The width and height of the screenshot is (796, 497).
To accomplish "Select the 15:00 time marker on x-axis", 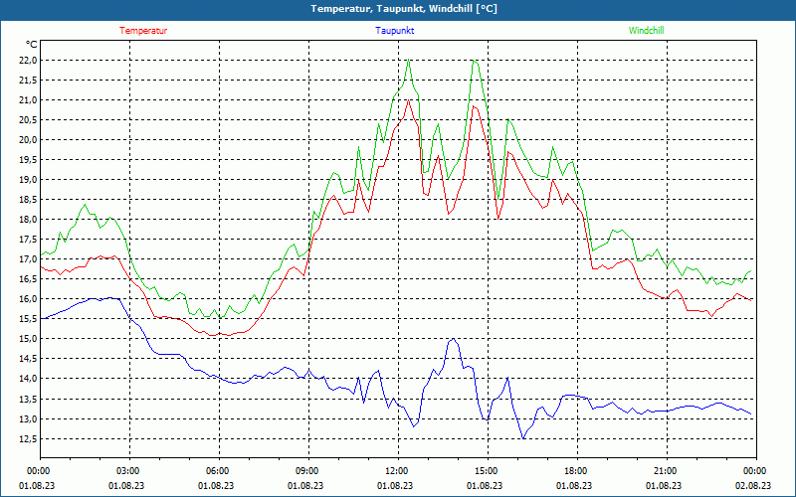I will tap(487, 471).
